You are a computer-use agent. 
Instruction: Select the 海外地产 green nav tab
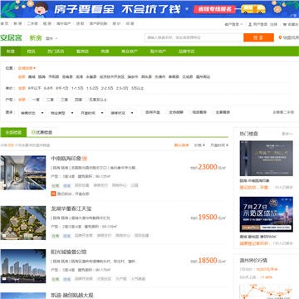(x=158, y=51)
